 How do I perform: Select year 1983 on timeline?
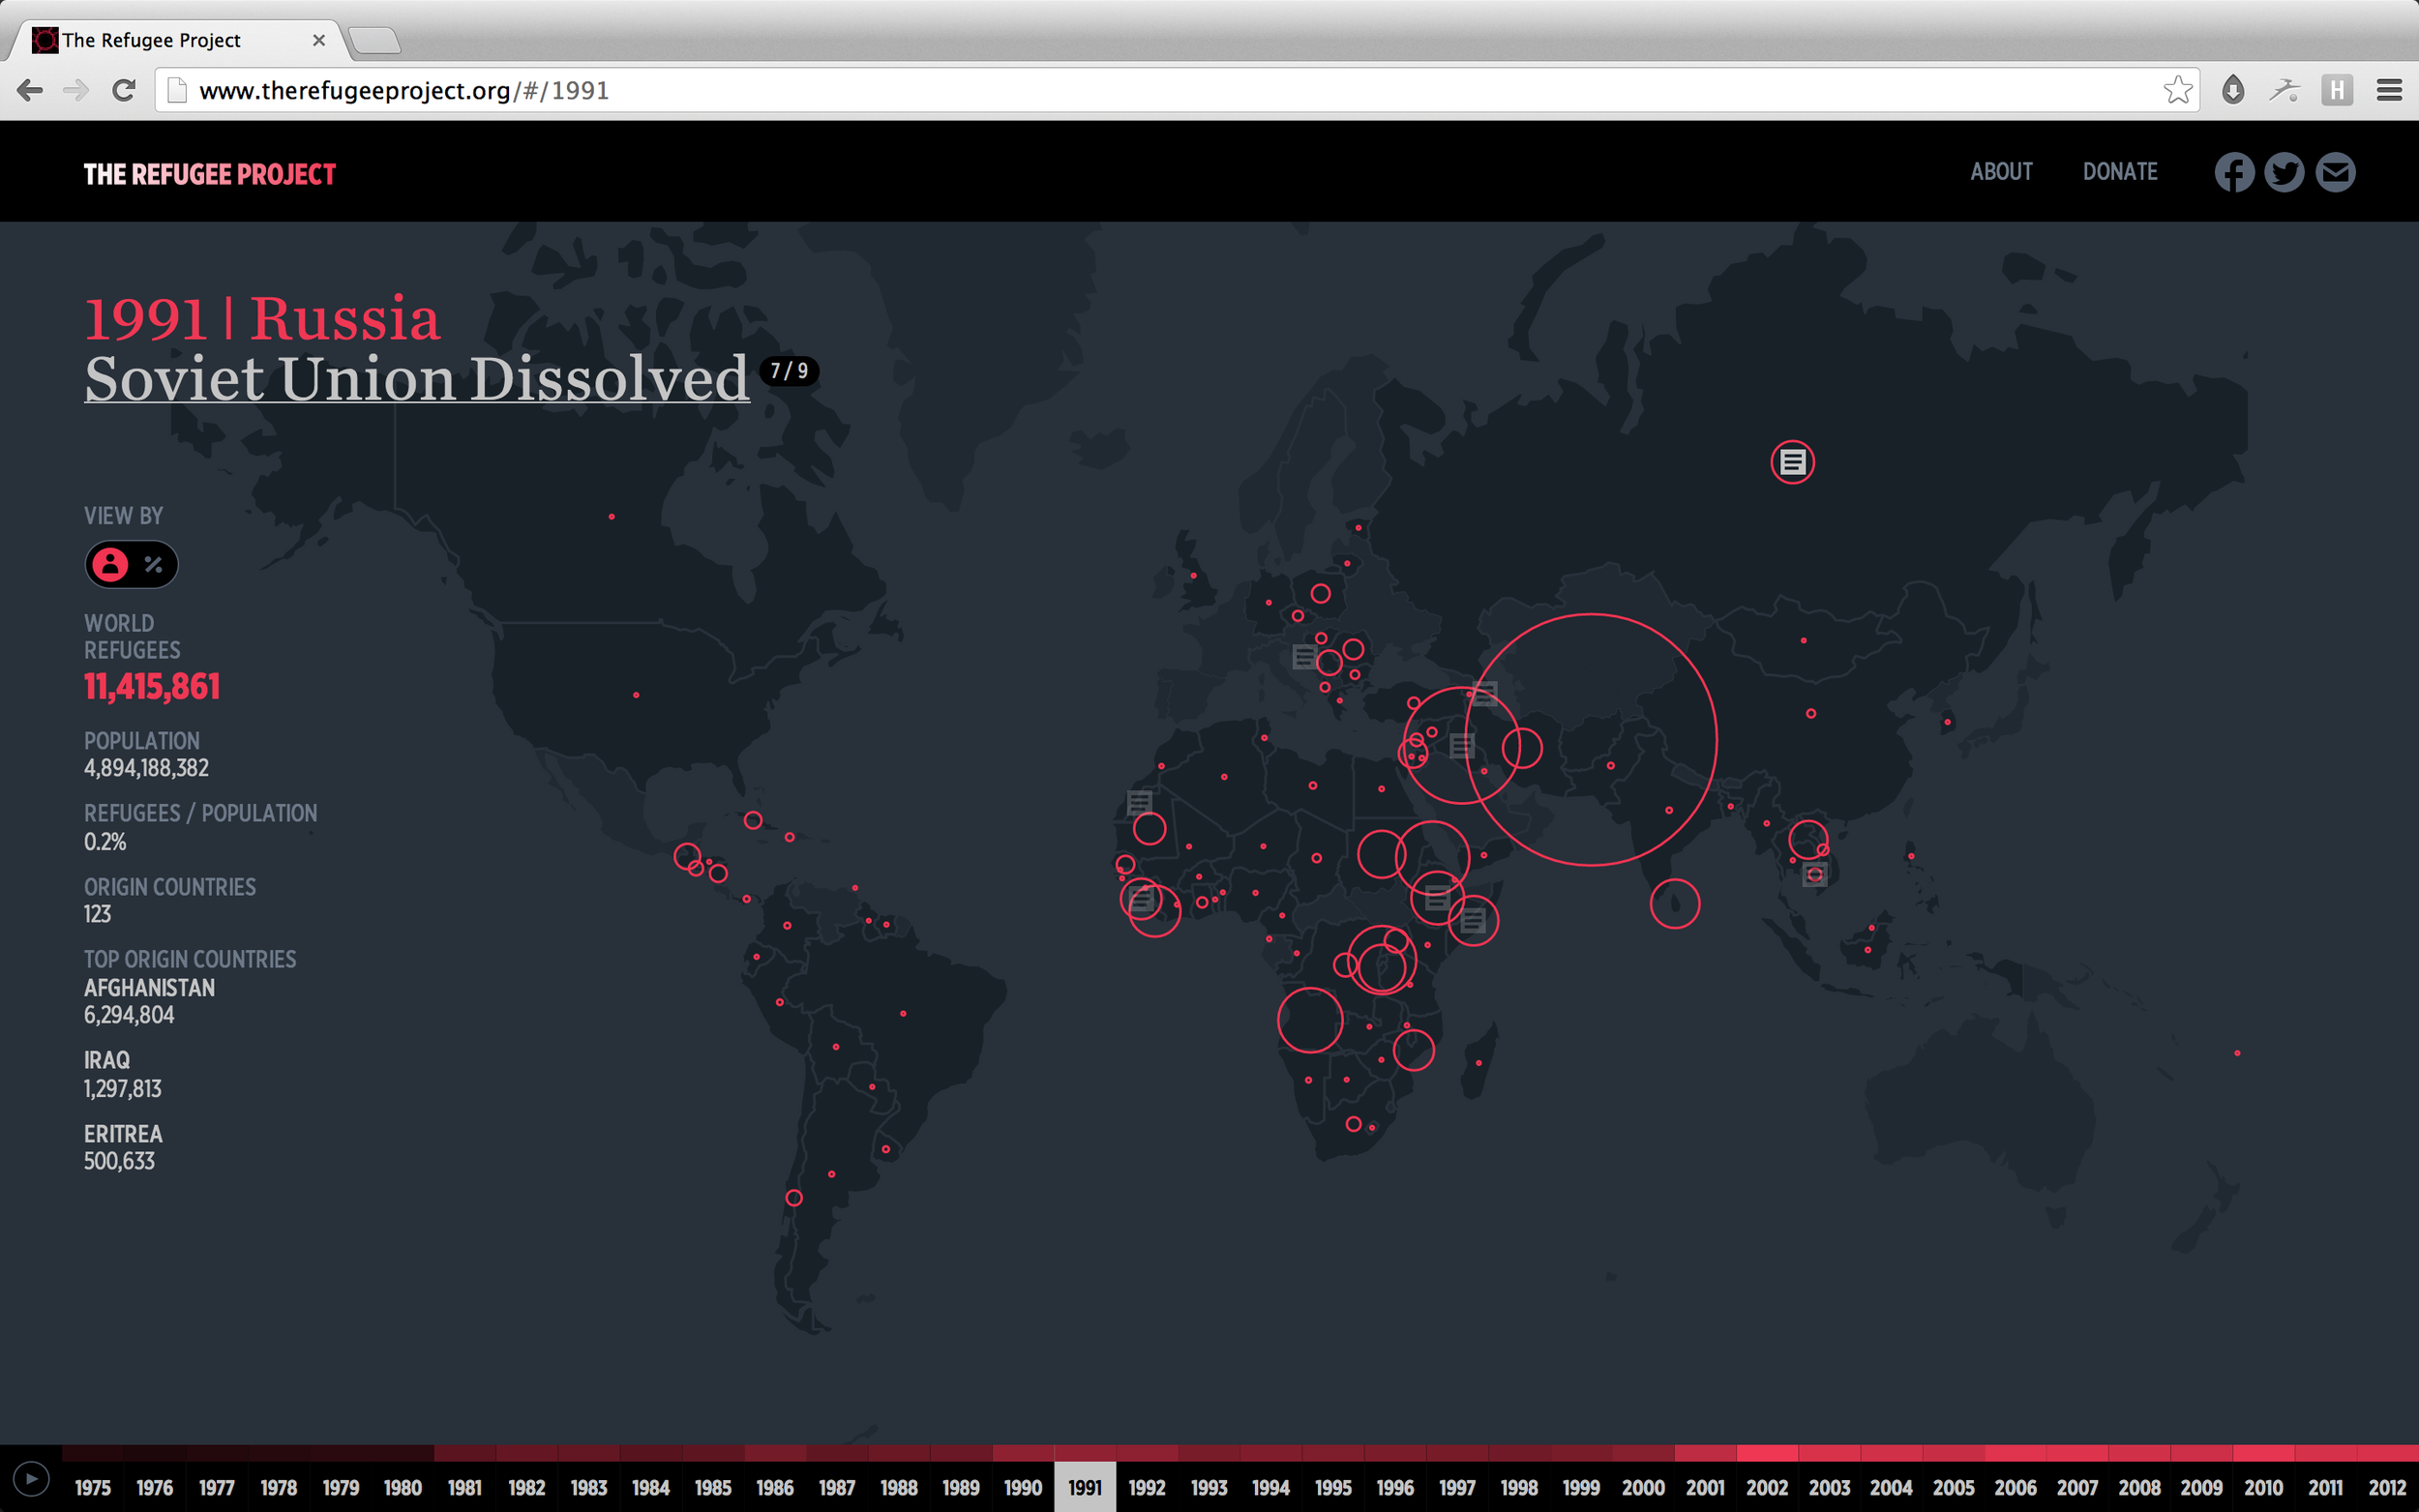[589, 1487]
